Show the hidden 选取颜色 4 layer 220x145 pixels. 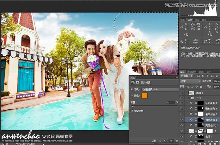[181, 108]
